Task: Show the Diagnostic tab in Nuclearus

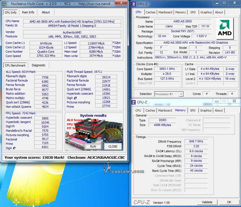Action: 39,65
